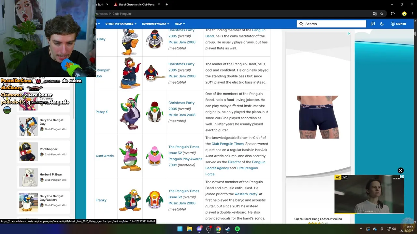Image resolution: width=417 pixels, height=234 pixels.
Task: Open Music Jam 2008 link in Franky row
Action: point(182,203)
